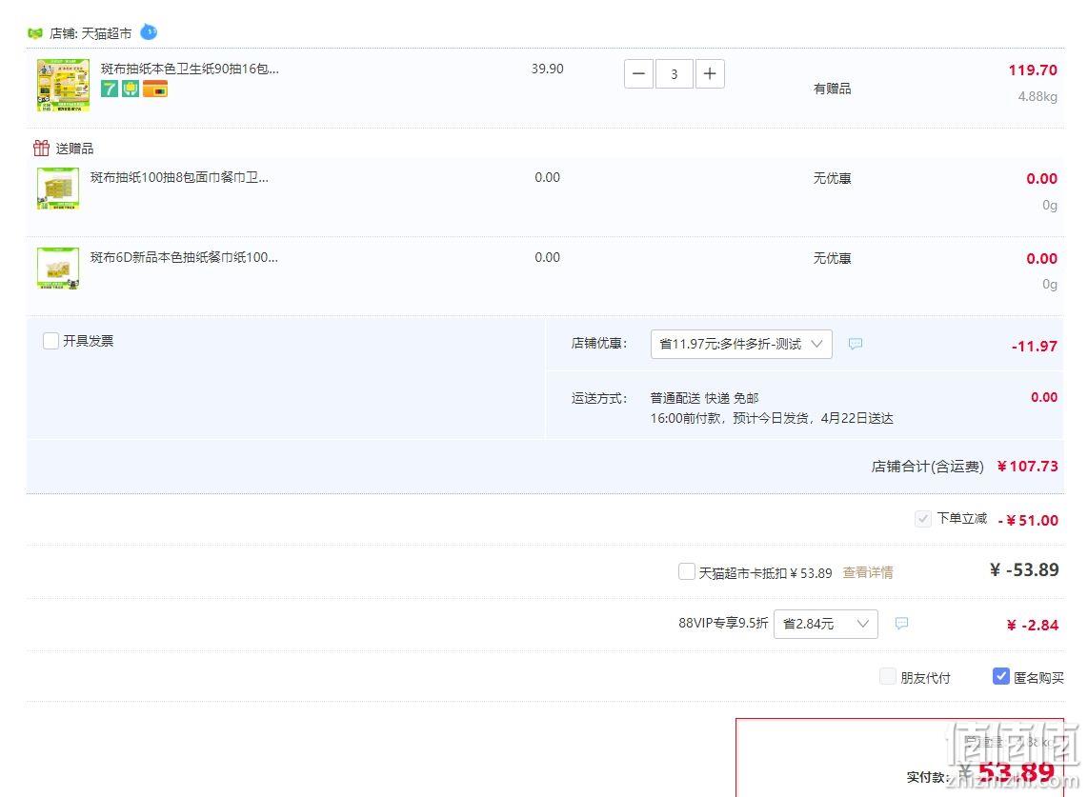Screen dimensions: 1088x797
Task: Check the 天猫超市卡抵扣 checkbox
Action: click(x=686, y=571)
